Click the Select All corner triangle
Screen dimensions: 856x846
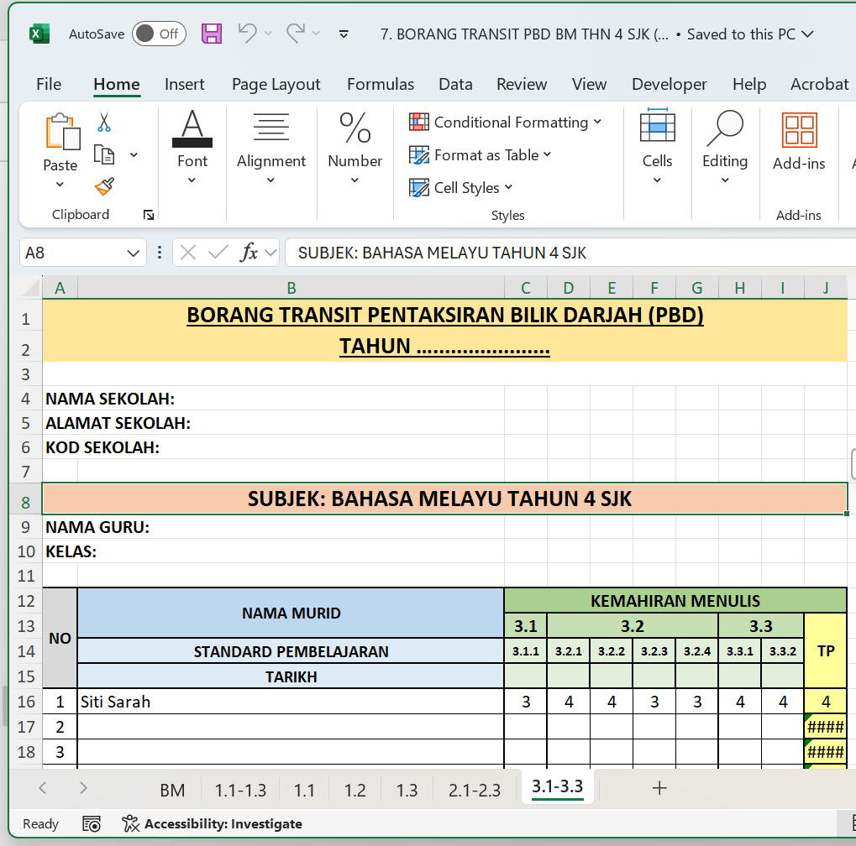(31, 287)
